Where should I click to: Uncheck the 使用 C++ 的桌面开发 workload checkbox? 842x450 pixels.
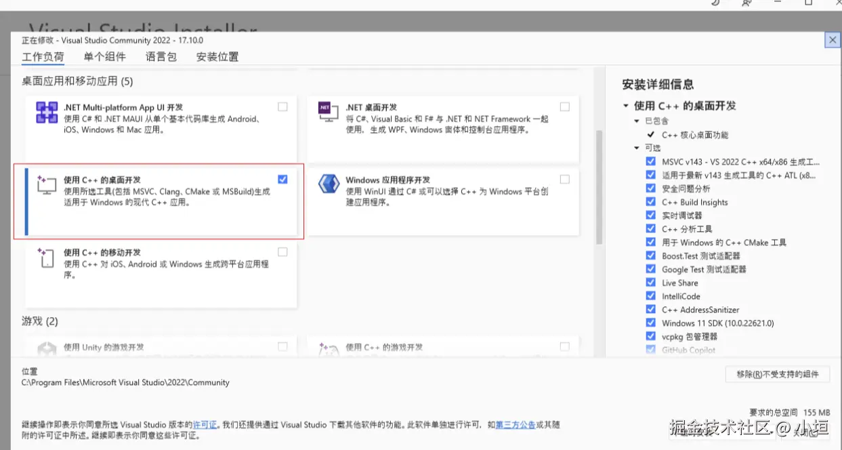[x=282, y=180]
